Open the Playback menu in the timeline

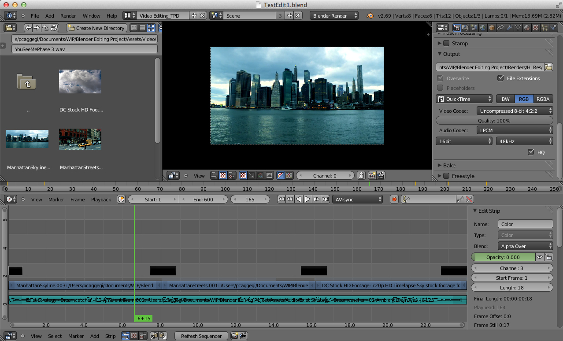pyautogui.click(x=100, y=199)
